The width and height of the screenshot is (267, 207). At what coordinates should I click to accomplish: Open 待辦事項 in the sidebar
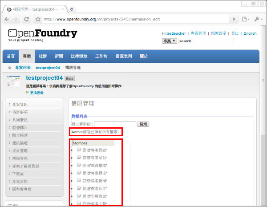pyautogui.click(x=20, y=112)
